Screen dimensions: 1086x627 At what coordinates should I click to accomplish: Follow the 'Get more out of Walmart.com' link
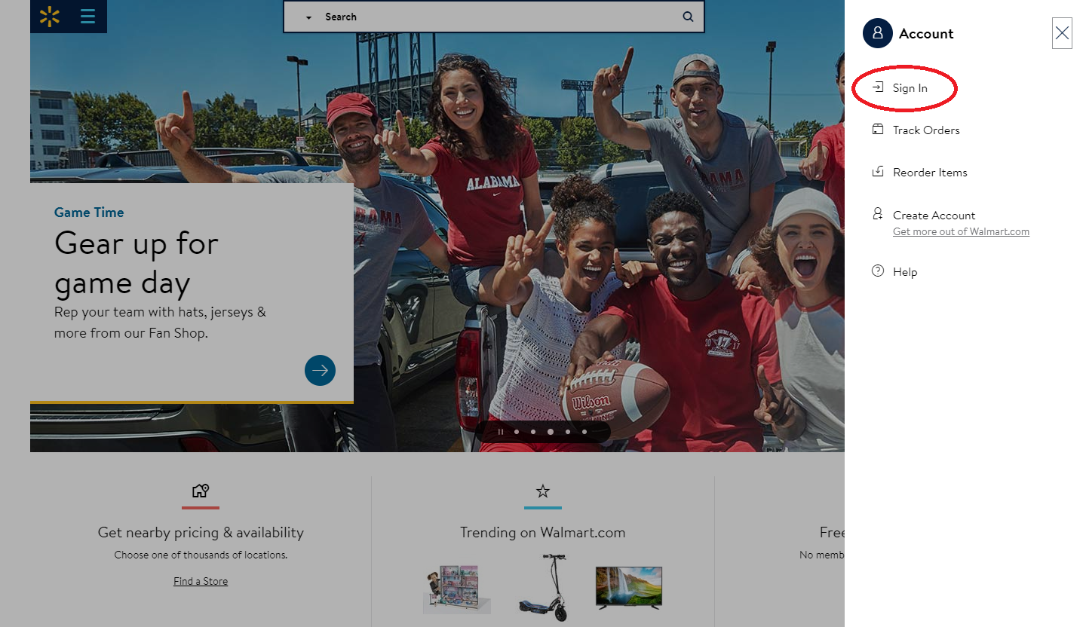(x=961, y=231)
